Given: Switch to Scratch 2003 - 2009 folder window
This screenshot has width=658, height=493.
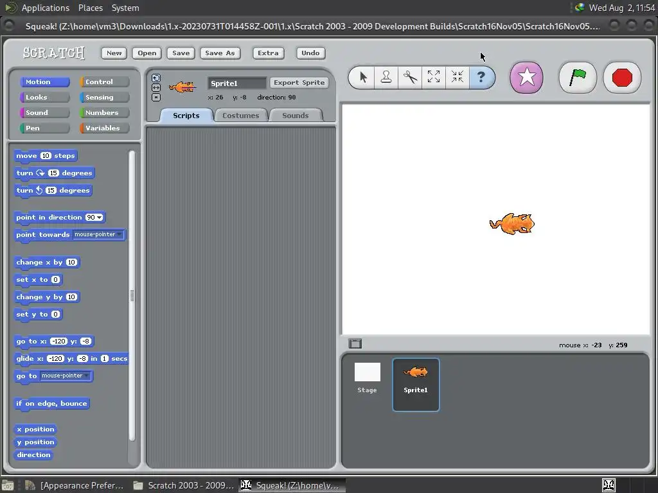Looking at the screenshot, I should (183, 485).
